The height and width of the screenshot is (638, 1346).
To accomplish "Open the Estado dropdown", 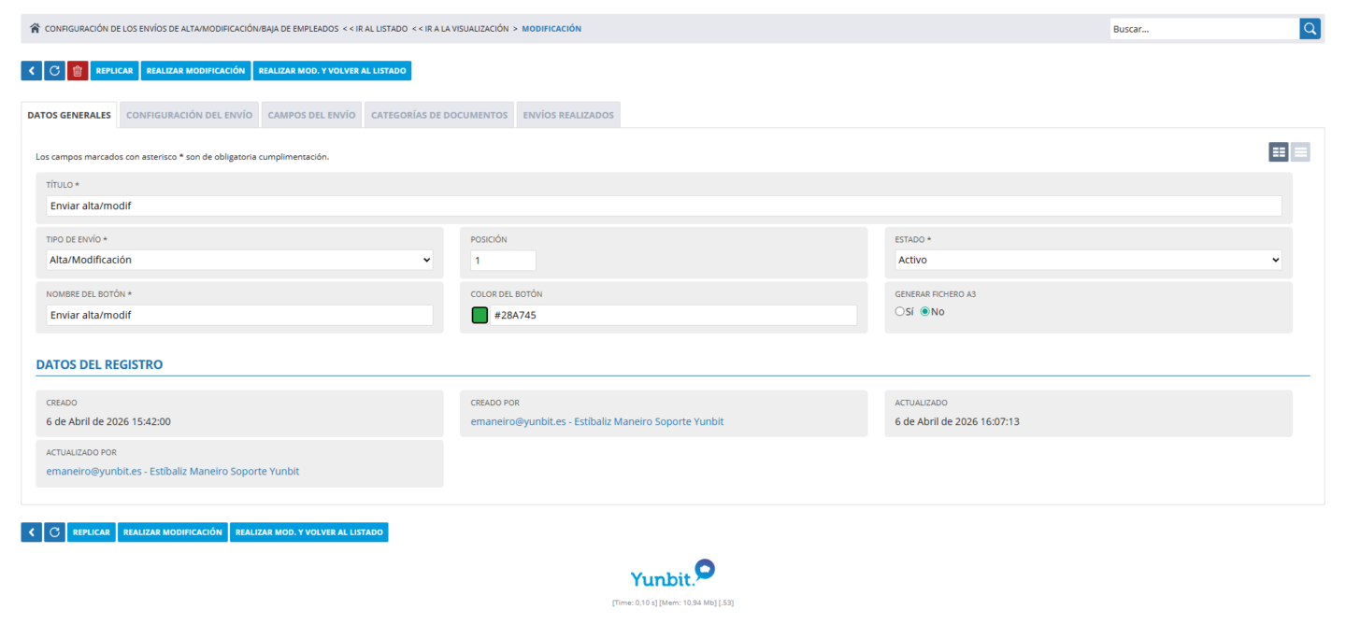I will (1088, 260).
